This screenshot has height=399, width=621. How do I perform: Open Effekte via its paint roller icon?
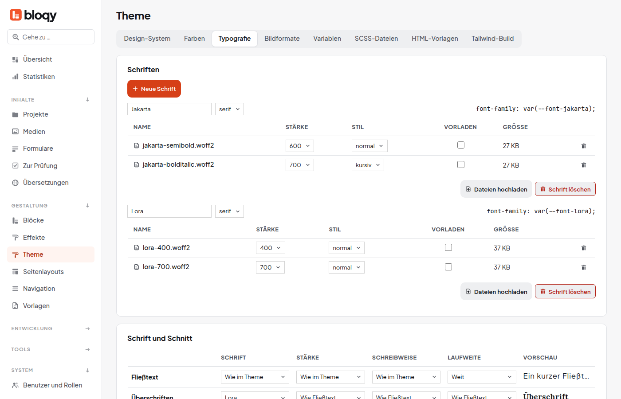point(15,238)
